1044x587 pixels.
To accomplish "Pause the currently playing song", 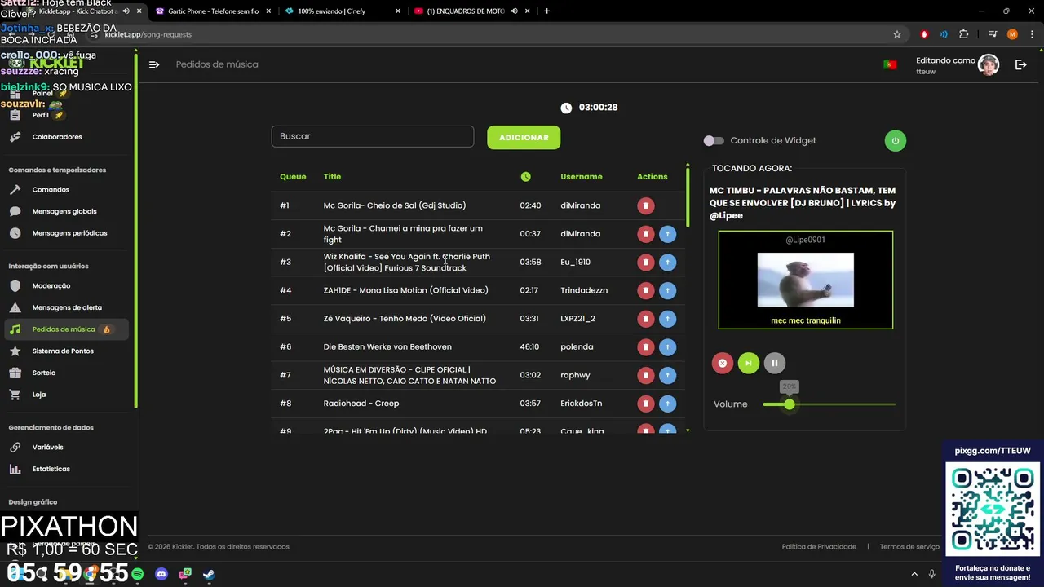I will (774, 363).
